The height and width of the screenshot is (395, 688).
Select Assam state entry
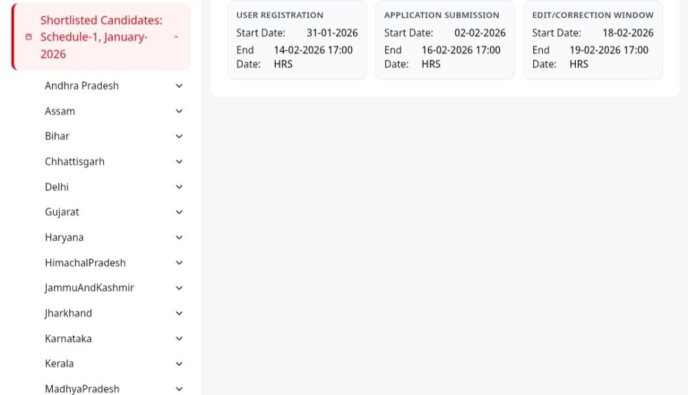pyautogui.click(x=60, y=111)
